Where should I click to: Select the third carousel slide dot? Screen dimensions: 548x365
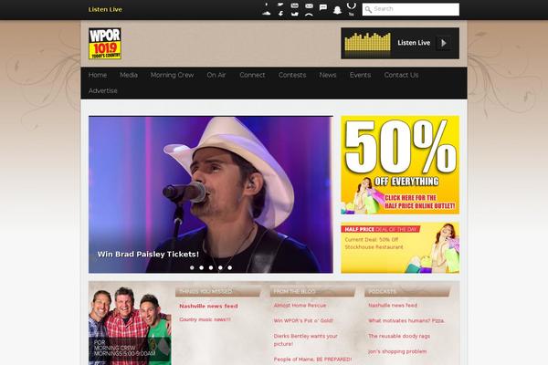click(x=211, y=267)
